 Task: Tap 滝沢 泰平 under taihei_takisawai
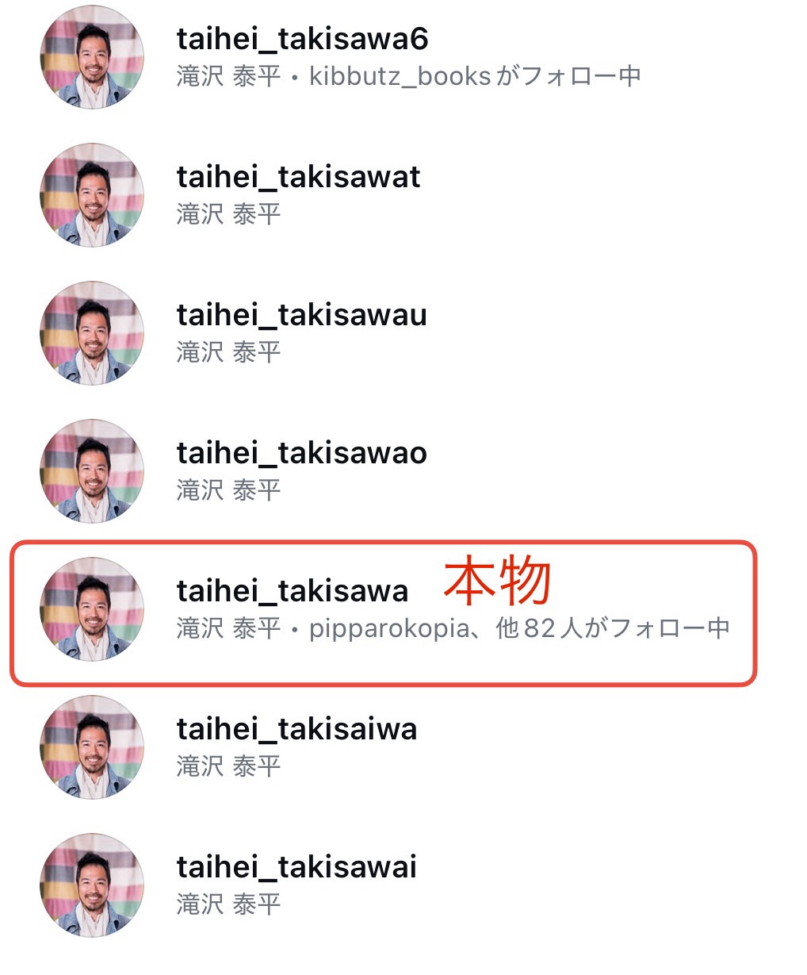pos(228,904)
